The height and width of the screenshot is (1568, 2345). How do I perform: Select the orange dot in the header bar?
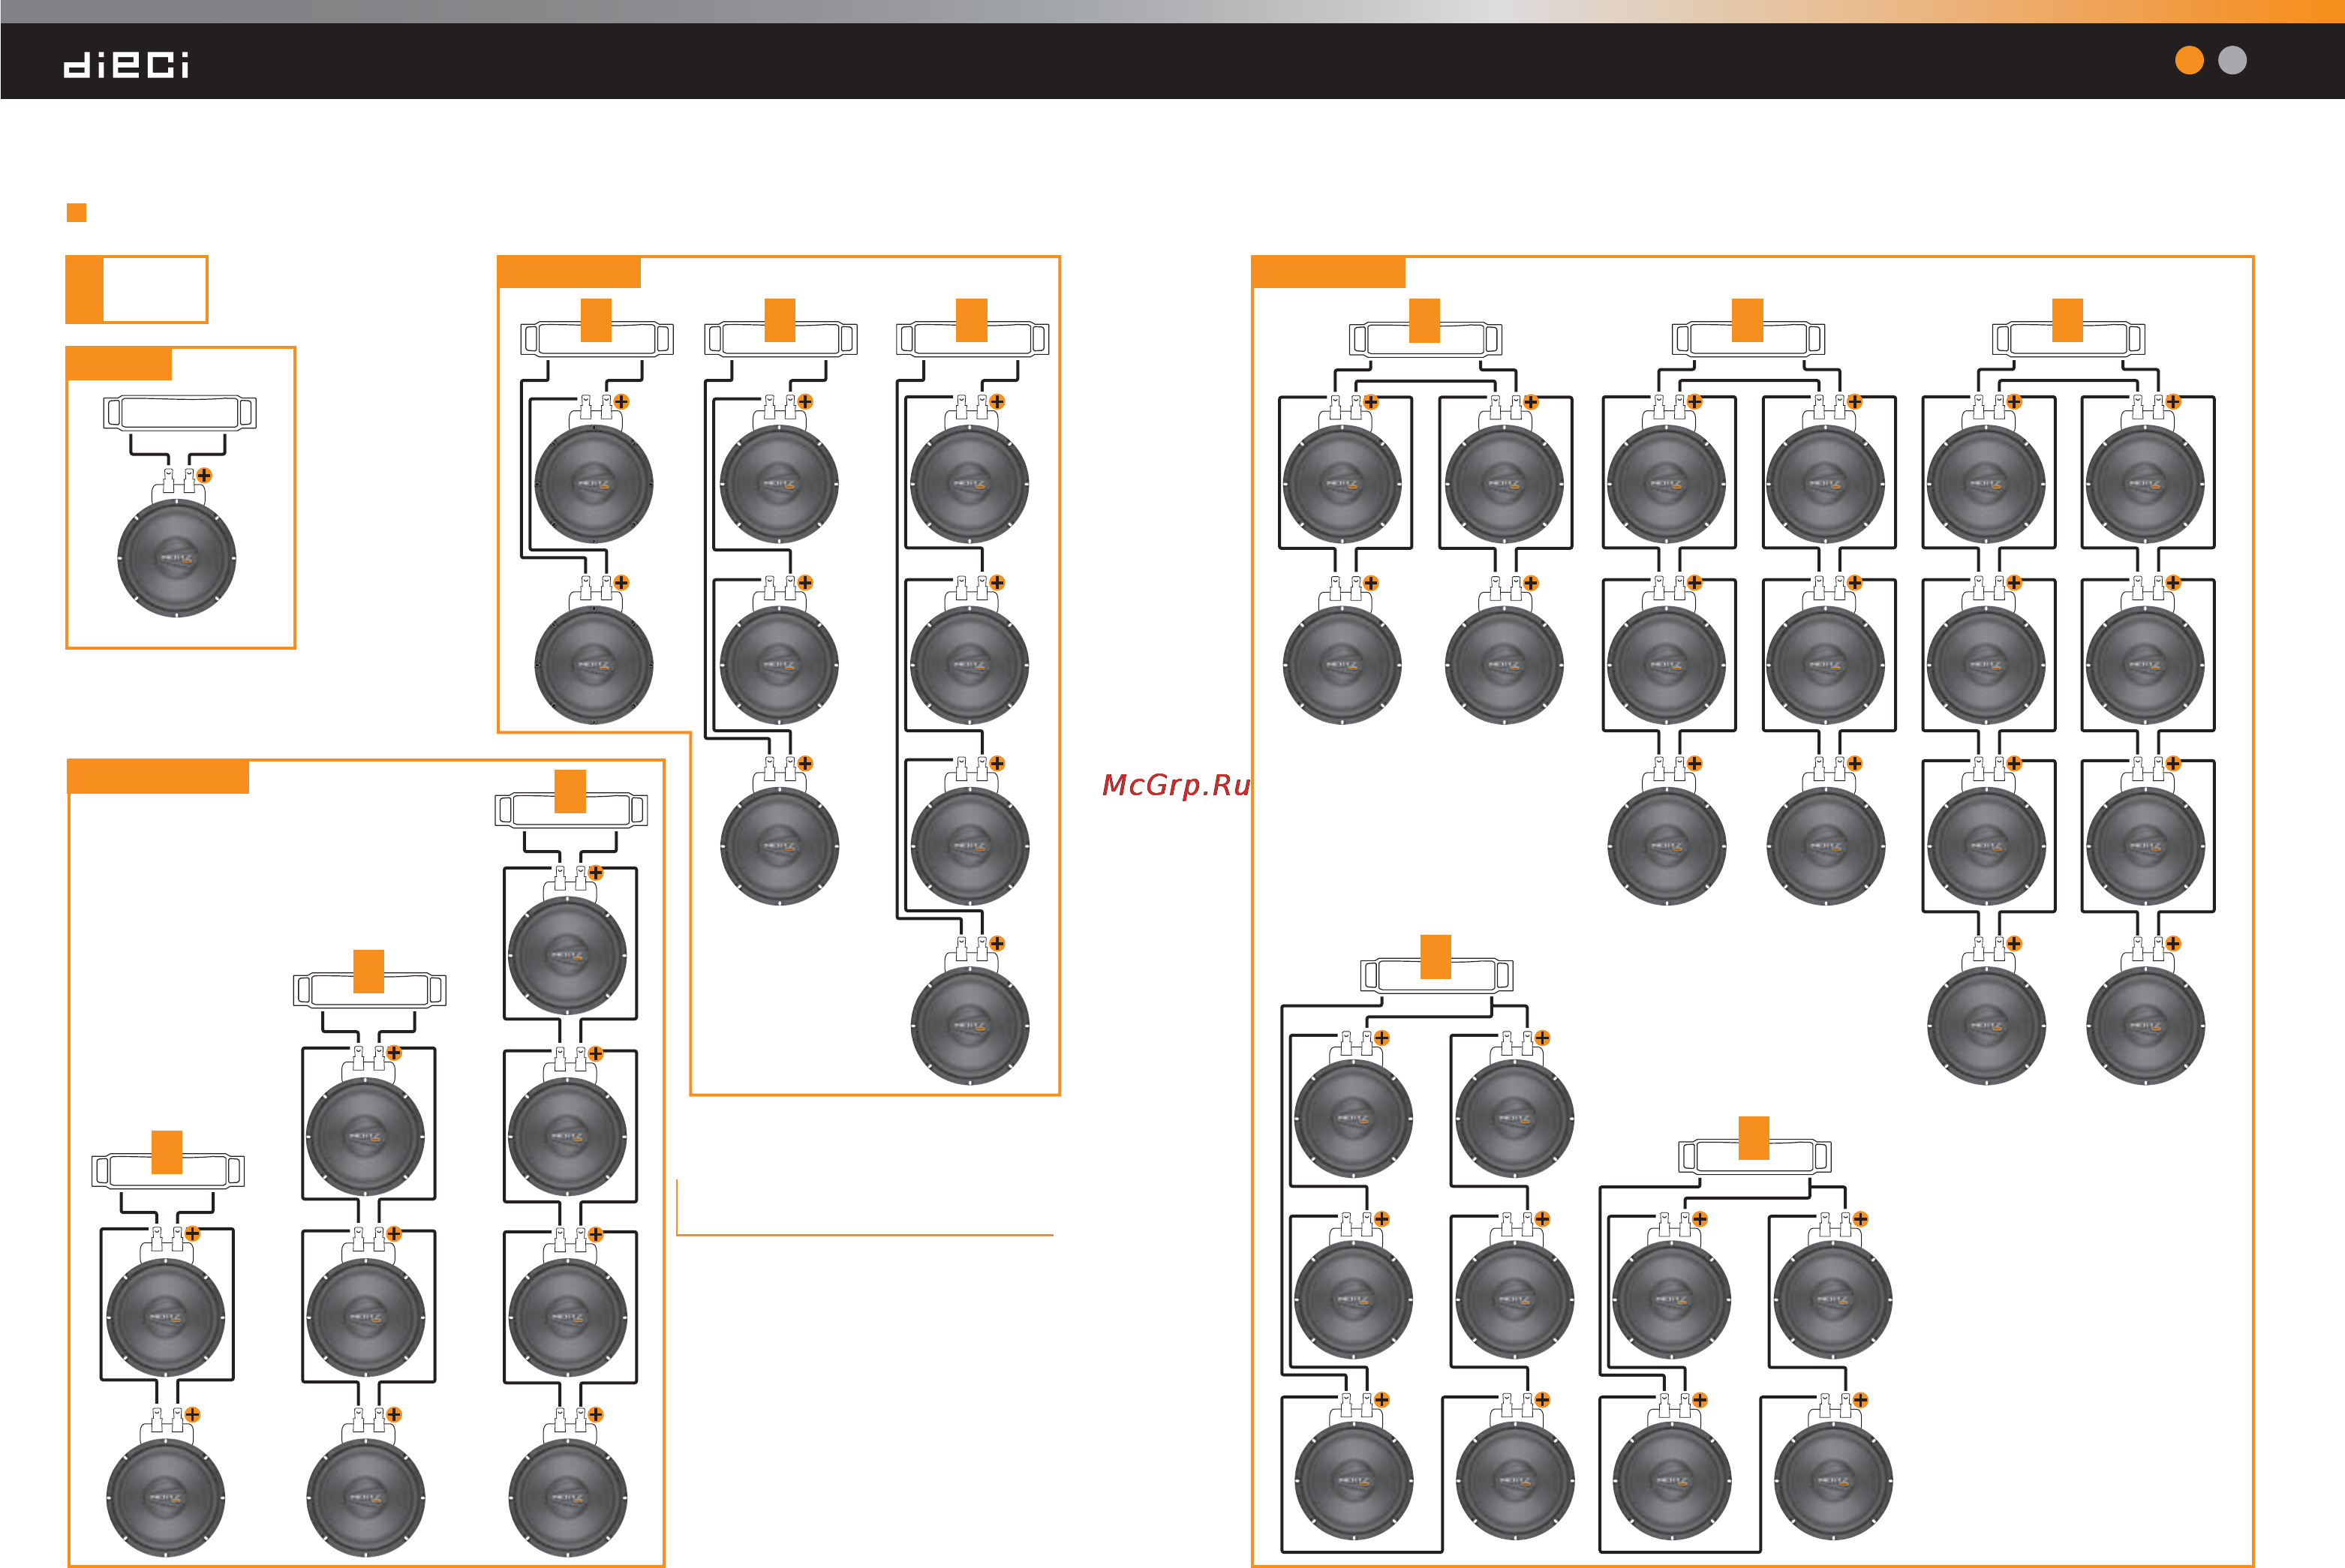click(x=2189, y=60)
